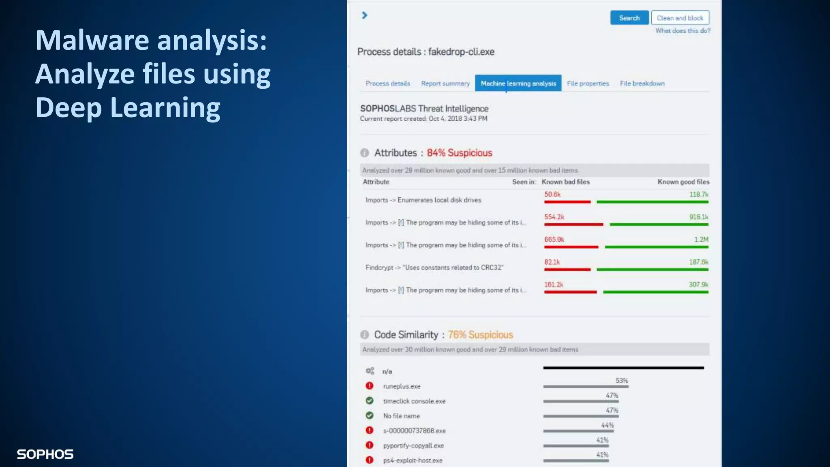Click the black n/a similarity bar
Viewport: 830px width, 467px height.
(624, 368)
